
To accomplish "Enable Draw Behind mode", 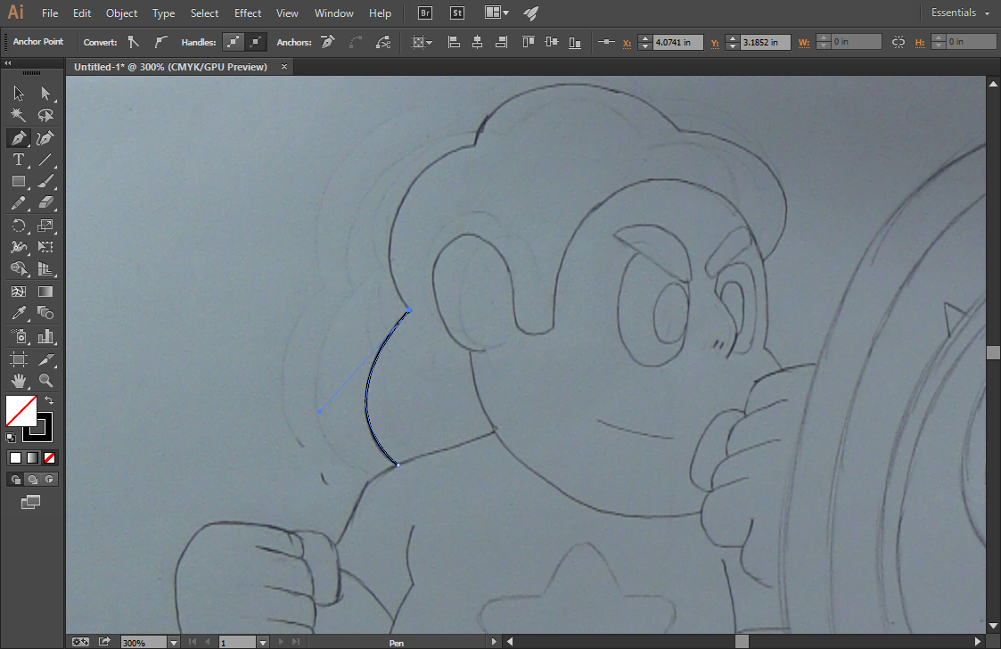I will 33,479.
